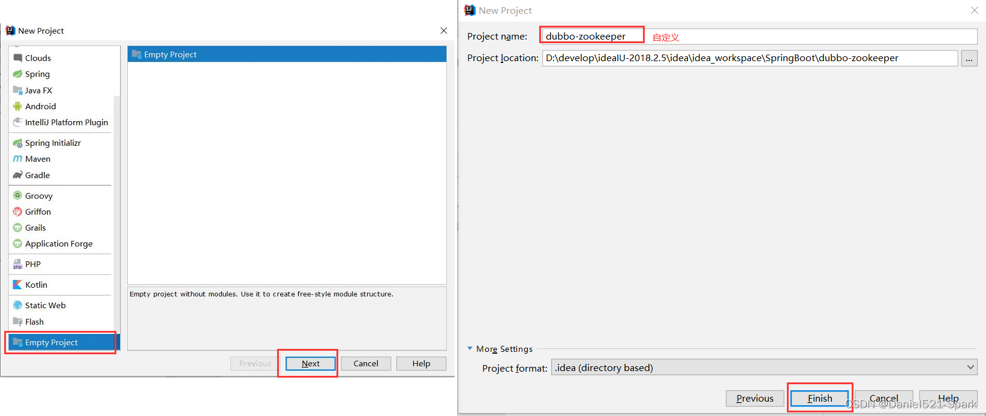Click the disabled Previous button in left dialog
The width and height of the screenshot is (986, 416).
click(x=255, y=363)
